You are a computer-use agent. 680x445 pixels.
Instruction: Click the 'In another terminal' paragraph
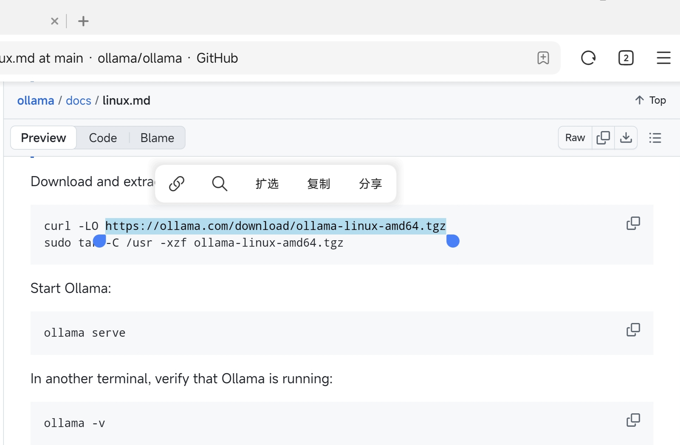pos(182,379)
